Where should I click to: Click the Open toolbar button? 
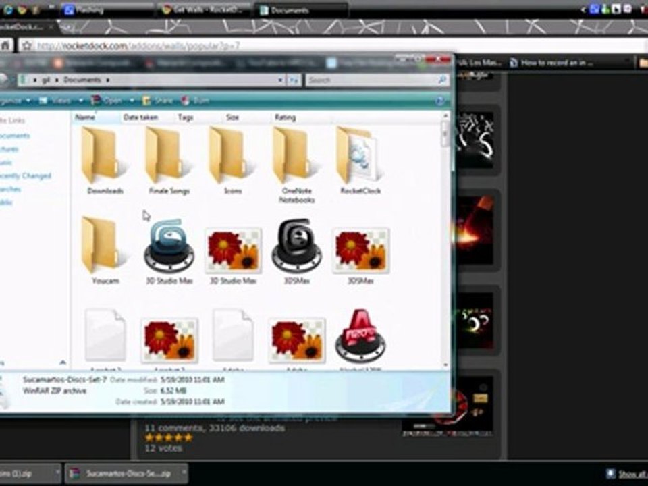[x=107, y=101]
